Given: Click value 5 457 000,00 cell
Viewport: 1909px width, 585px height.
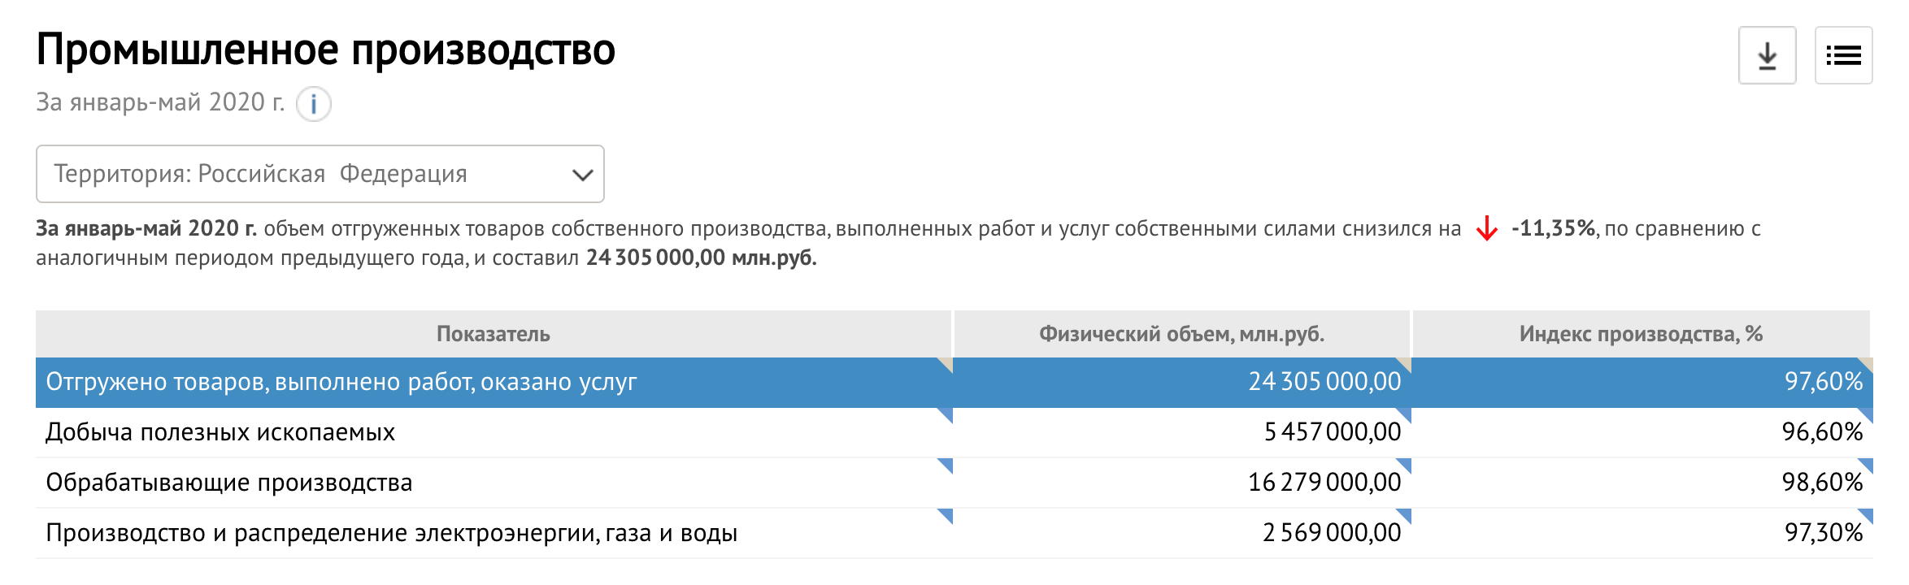Looking at the screenshot, I should tap(1332, 432).
